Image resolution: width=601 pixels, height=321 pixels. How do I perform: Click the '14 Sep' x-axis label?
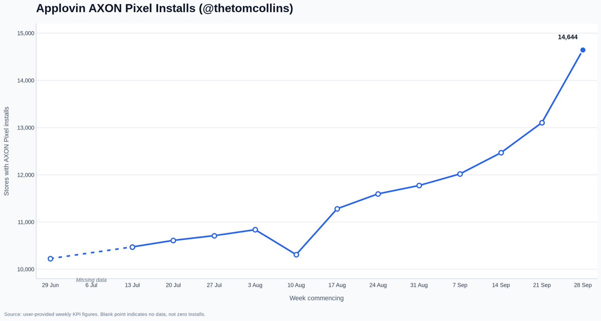(501, 285)
